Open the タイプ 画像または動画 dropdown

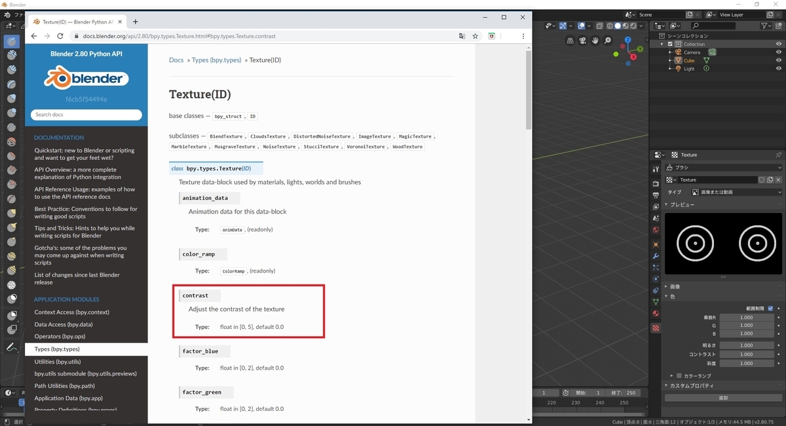(x=737, y=192)
